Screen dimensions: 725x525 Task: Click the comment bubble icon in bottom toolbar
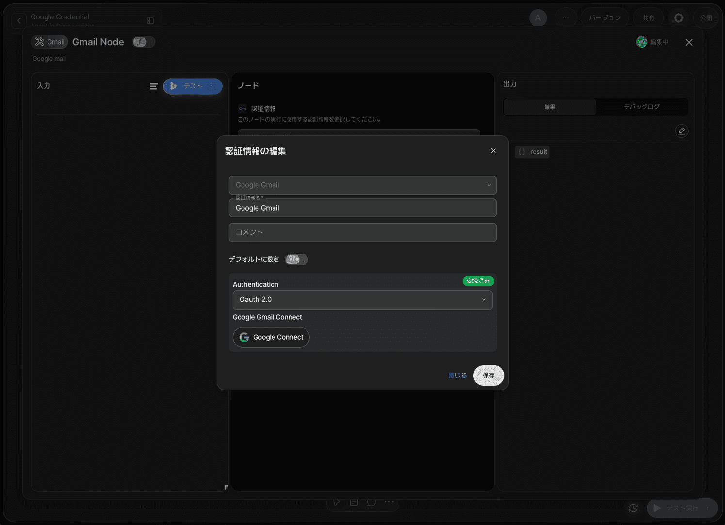pos(371,502)
